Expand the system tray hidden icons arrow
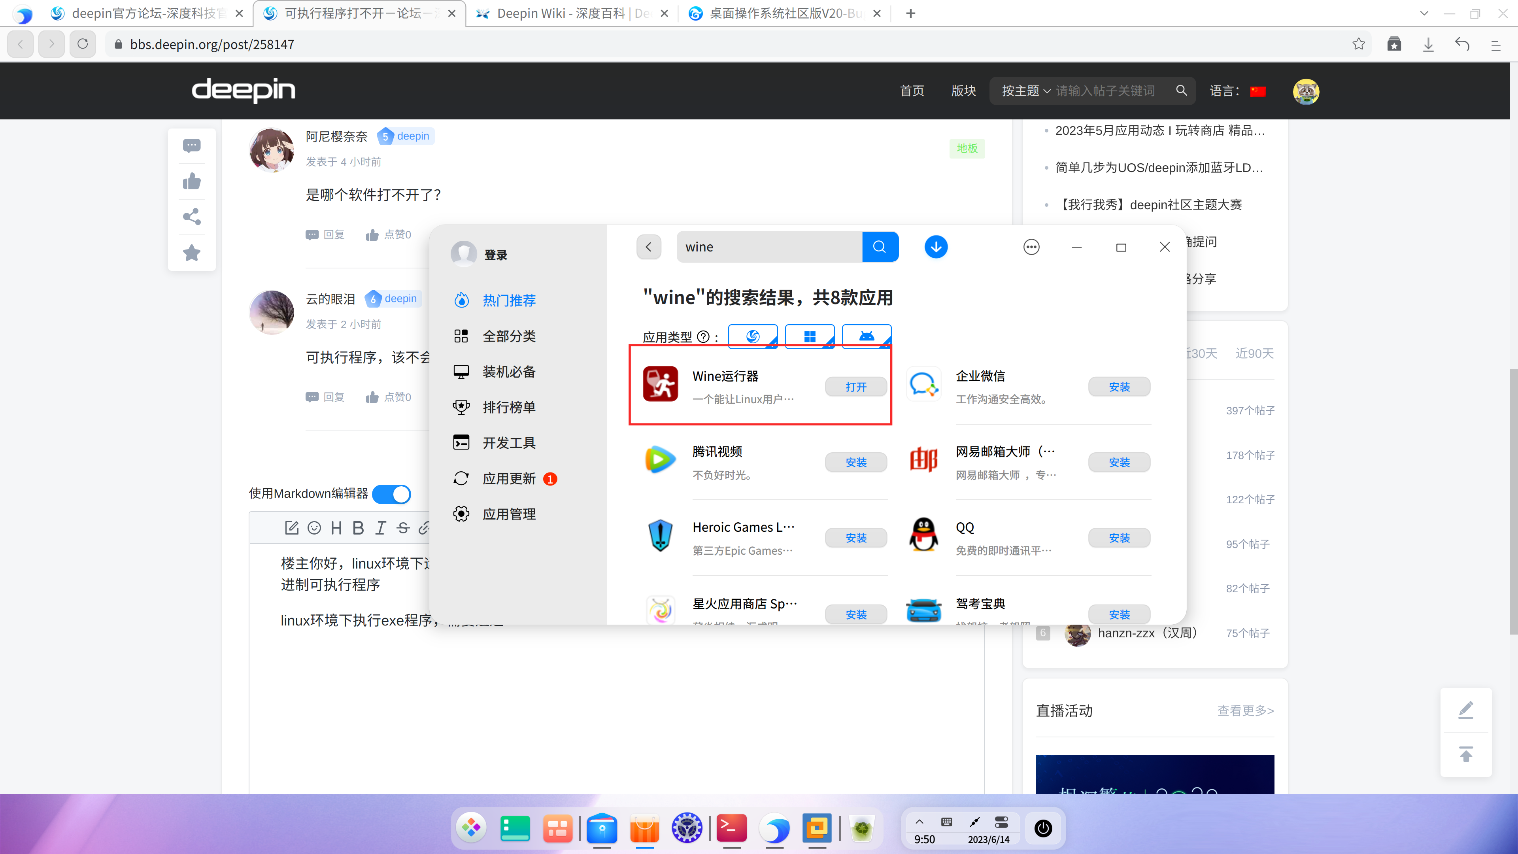Viewport: 1518px width, 854px height. pos(919,822)
